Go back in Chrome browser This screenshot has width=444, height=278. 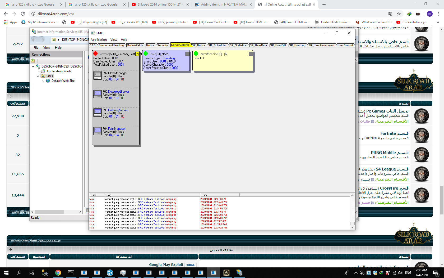(6, 14)
